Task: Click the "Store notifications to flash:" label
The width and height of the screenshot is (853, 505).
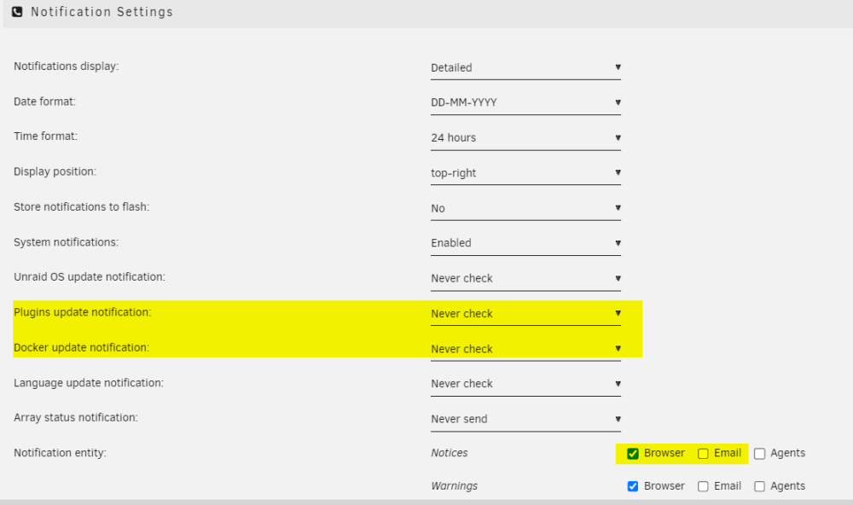Action: (x=82, y=207)
